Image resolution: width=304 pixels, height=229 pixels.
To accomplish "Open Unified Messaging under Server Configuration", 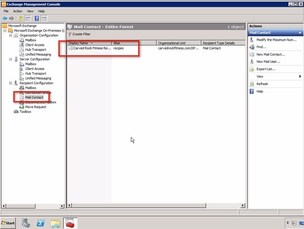I will (38, 78).
